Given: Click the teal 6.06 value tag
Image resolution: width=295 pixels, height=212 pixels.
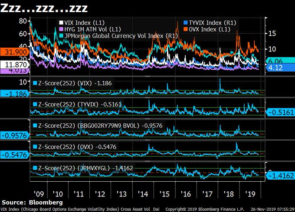Looking at the screenshot, I should point(280,60).
